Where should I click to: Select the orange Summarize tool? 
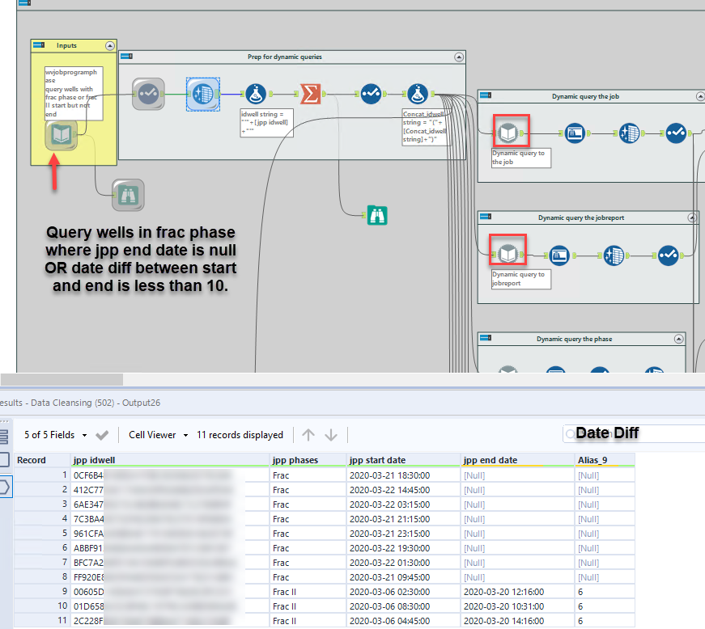[x=311, y=94]
